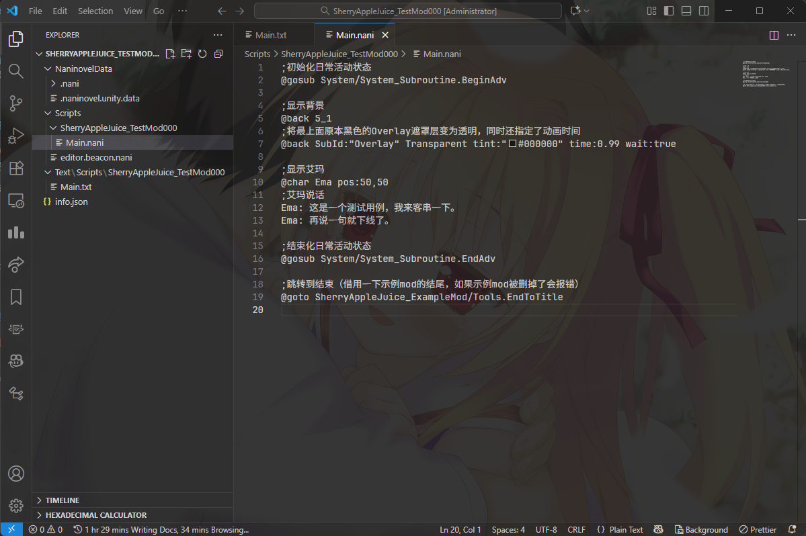
Task: Click the Prettier formatter status bar item
Action: point(758,529)
